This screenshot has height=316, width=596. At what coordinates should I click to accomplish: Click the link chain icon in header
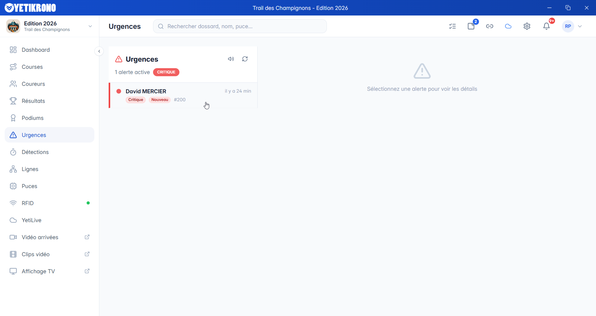point(490,26)
